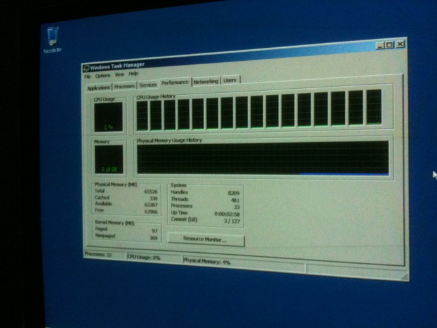
Task: Open the Recycle Bin desktop icon
Action: [53, 40]
